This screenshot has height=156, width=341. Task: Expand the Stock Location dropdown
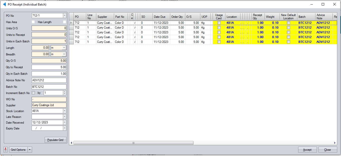64,111
